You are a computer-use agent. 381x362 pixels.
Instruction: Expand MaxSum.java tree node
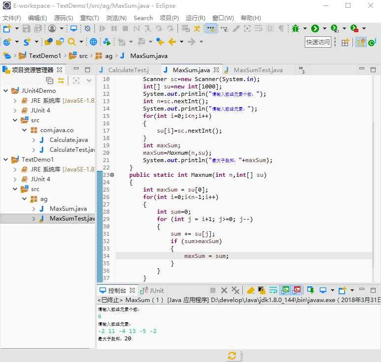coord(34,209)
